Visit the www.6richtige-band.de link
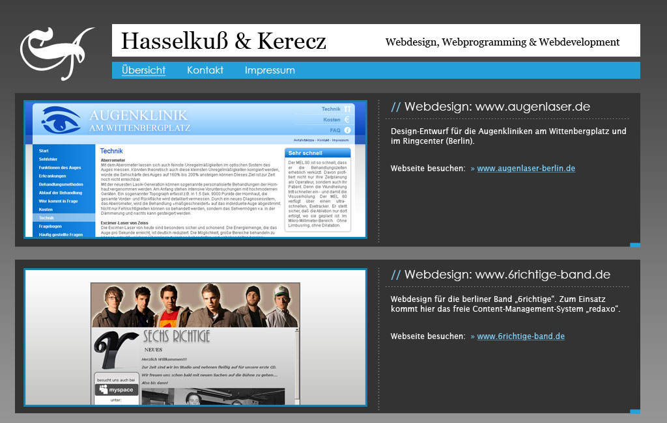 [x=520, y=336]
